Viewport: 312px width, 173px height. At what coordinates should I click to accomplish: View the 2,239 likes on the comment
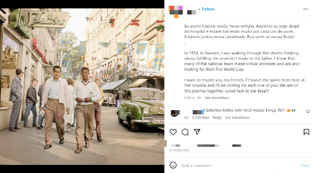201,118
